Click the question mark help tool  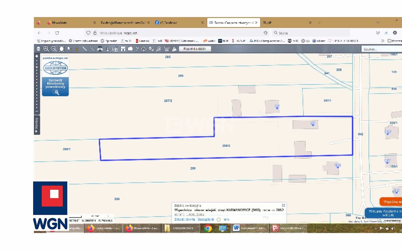pyautogui.click(x=137, y=49)
